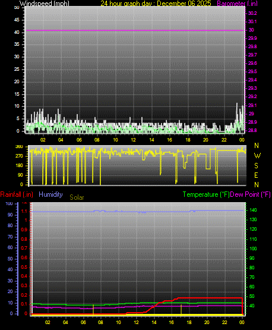272x330 pixels.
Task: Click the W compass direction label
Action: tap(257, 156)
